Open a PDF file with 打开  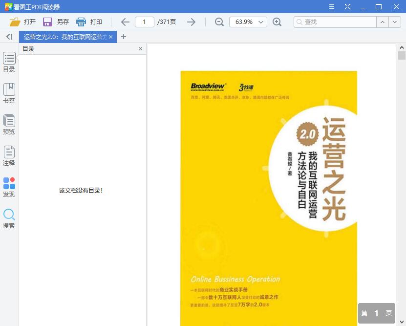(x=22, y=22)
